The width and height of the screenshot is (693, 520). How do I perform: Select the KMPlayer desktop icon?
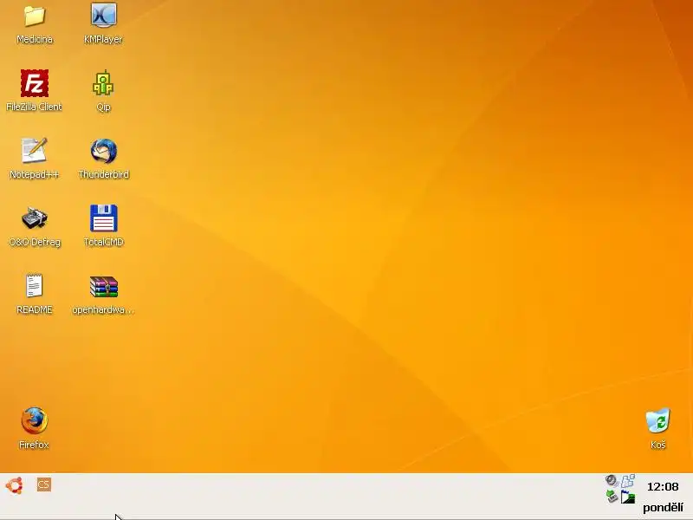coord(103,15)
